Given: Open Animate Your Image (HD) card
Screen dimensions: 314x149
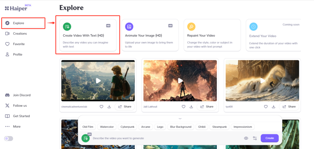Looking at the screenshot, I should coord(150,35).
